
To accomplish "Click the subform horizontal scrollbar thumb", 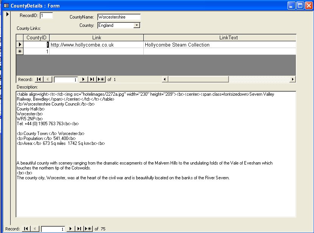I will (x=198, y=79).
